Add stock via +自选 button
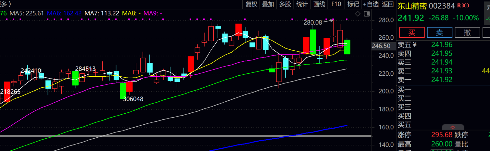This screenshot has height=151, width=490. click(371, 4)
